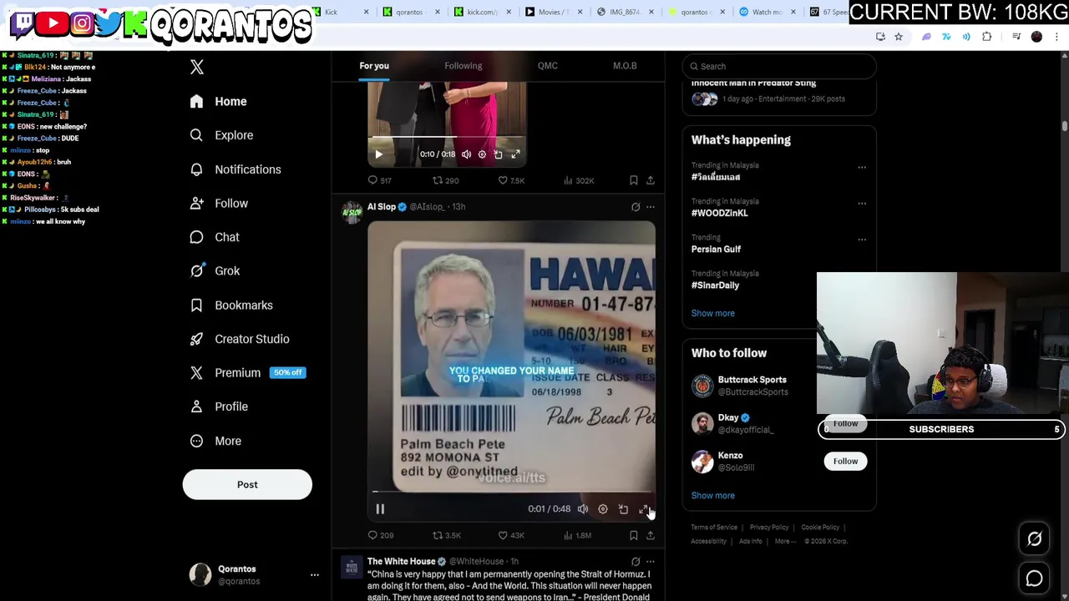Follow Kenzo in Who to follow

(x=845, y=461)
